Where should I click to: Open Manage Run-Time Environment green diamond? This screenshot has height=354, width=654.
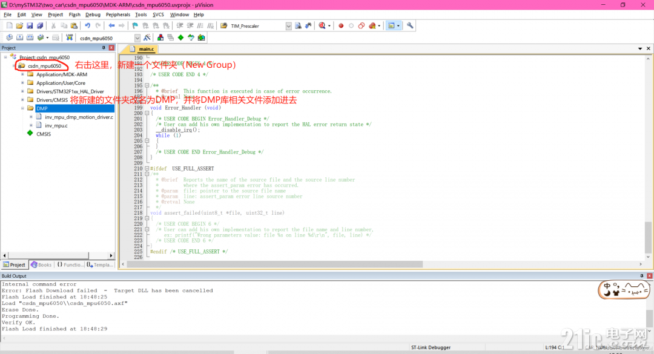pos(180,38)
